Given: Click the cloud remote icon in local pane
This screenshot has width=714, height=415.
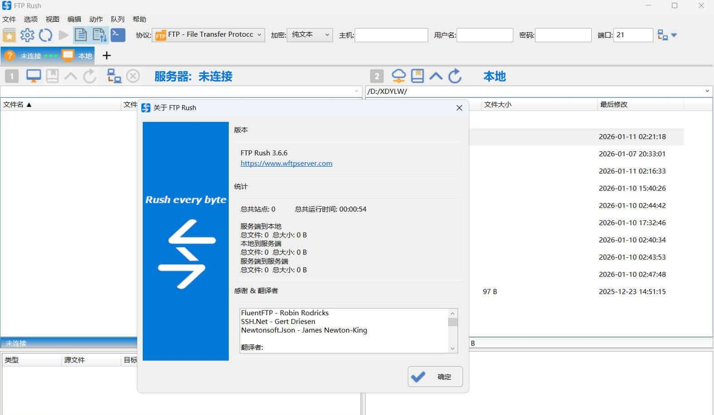Looking at the screenshot, I should (399, 76).
